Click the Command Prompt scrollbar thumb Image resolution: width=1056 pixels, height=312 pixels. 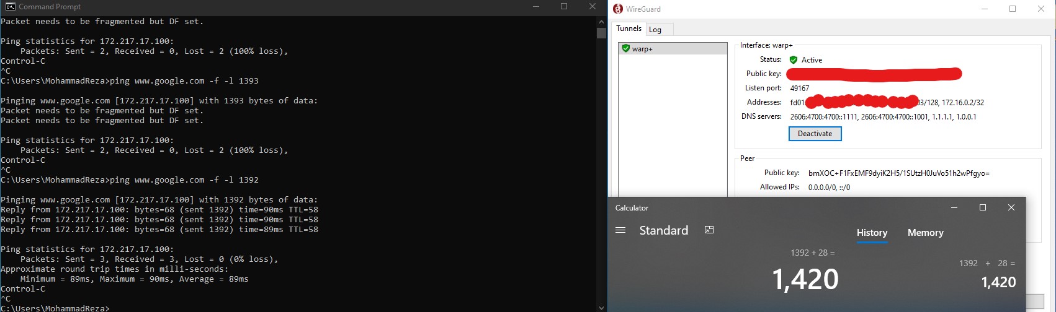pyautogui.click(x=601, y=33)
